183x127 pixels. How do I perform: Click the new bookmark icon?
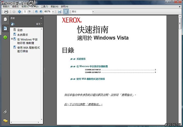(x=13, y=24)
